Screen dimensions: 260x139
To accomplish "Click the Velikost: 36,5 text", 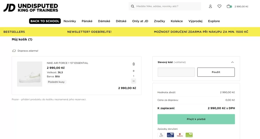I will (x=55, y=72).
